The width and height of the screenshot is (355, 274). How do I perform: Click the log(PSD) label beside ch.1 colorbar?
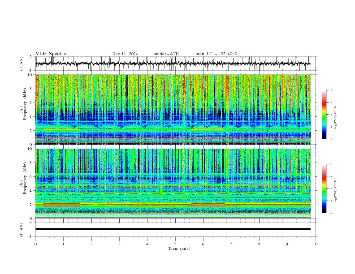click(x=336, y=117)
